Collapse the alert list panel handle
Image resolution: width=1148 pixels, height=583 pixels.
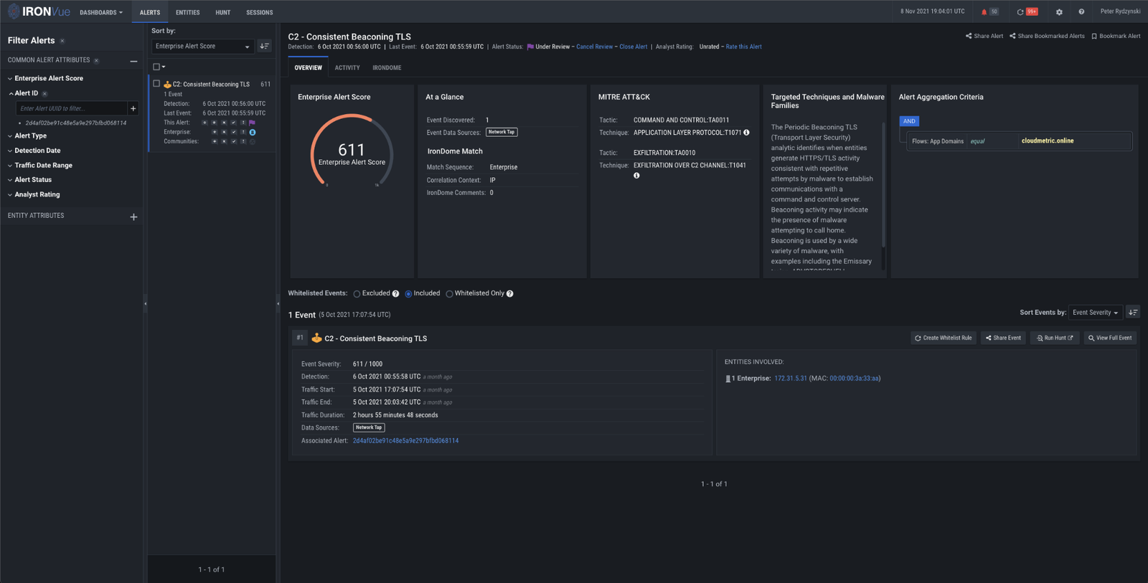pyautogui.click(x=278, y=303)
